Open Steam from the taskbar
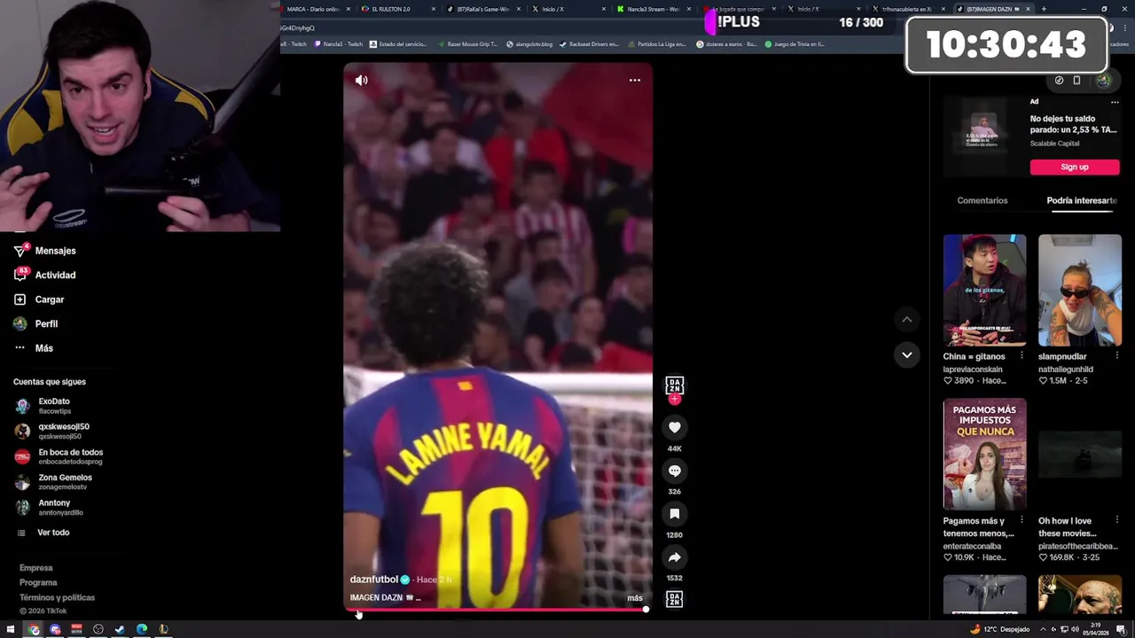This screenshot has width=1135, height=638. tap(120, 629)
